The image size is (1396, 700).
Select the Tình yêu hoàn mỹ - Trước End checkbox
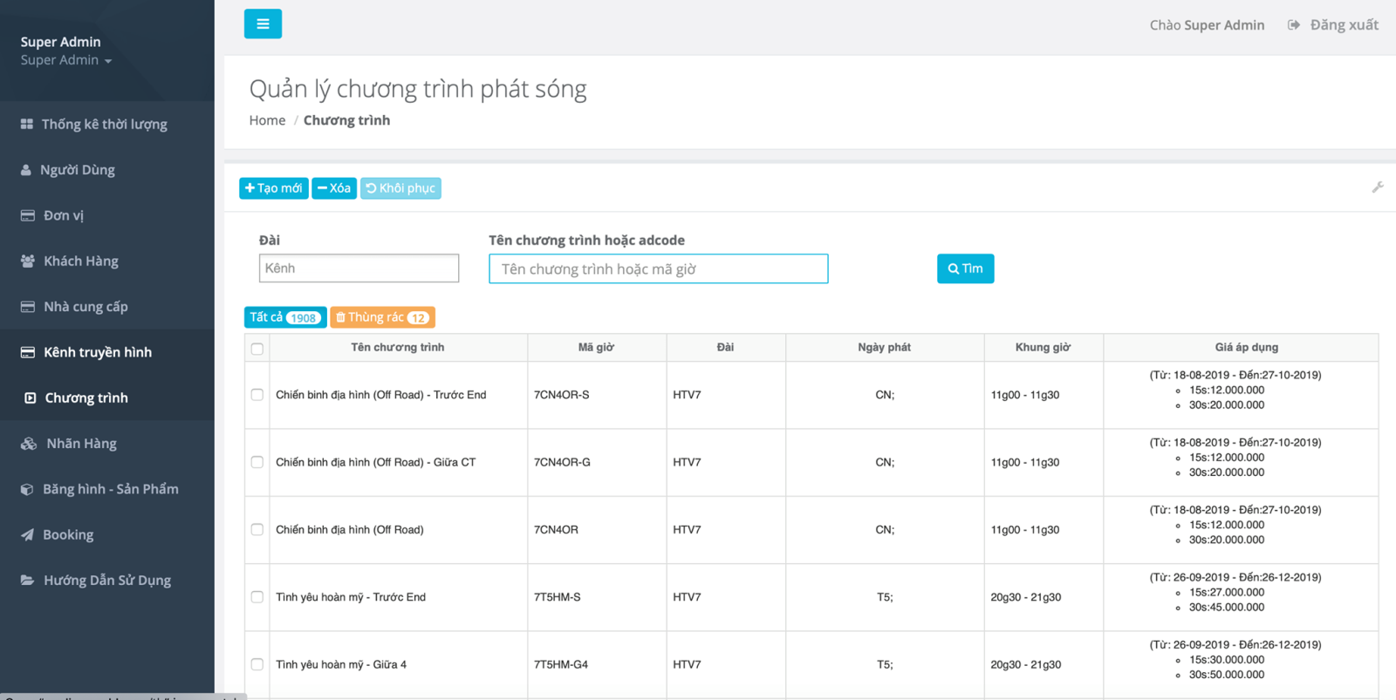point(257,597)
